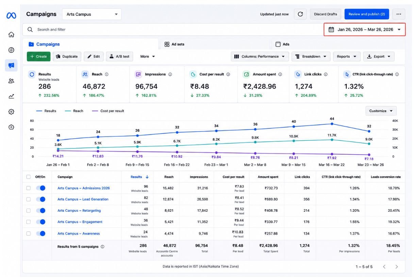Click the Edit button
Screen dimensions: 415x280
tap(94, 56)
